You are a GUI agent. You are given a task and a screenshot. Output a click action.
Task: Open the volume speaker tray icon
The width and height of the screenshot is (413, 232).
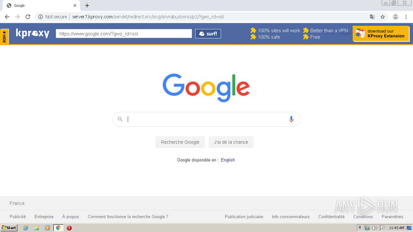point(375,228)
